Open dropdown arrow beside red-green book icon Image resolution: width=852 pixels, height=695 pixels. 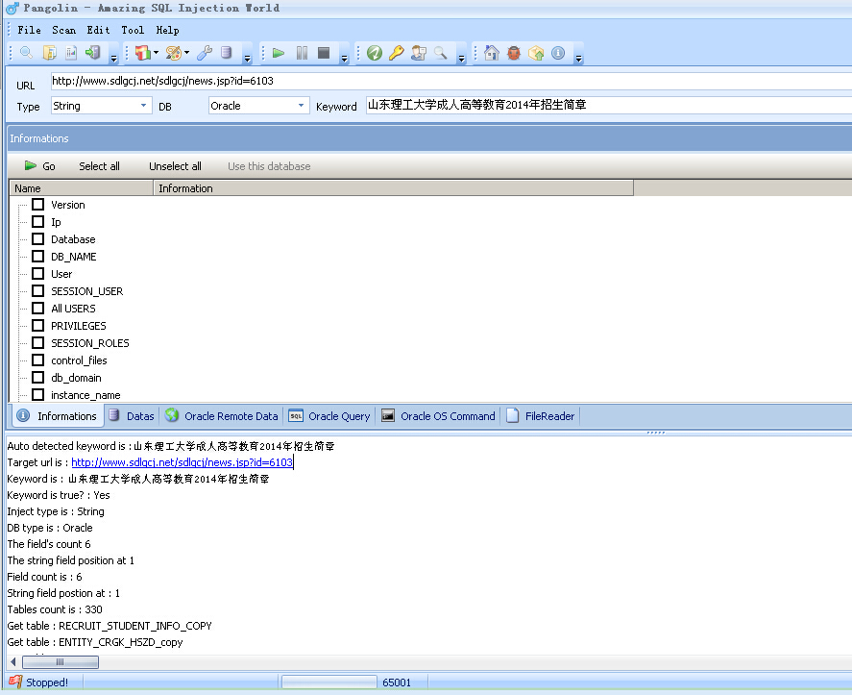156,53
